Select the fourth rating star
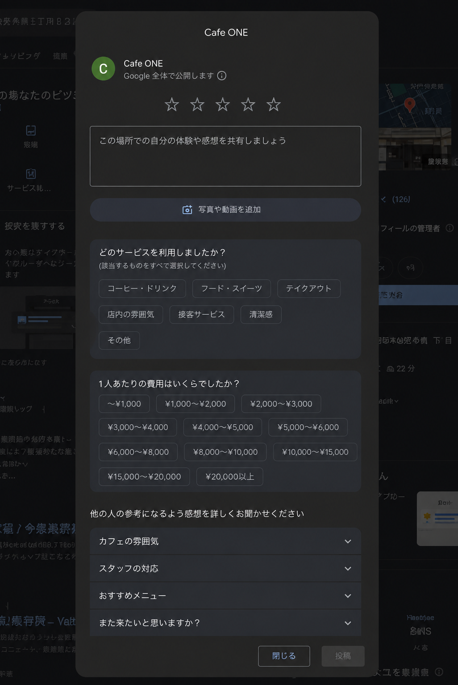The height and width of the screenshot is (685, 458). pyautogui.click(x=248, y=105)
